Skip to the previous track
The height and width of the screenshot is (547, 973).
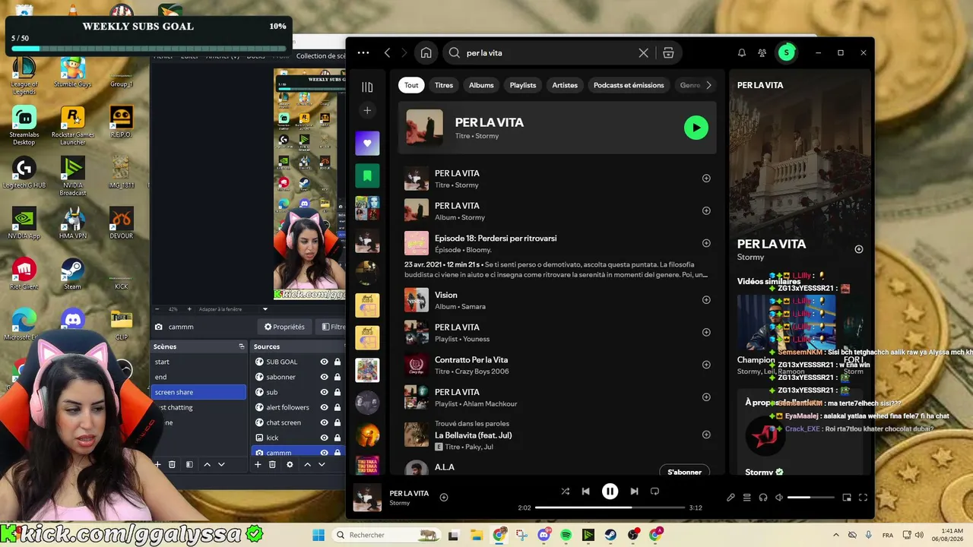click(x=585, y=492)
